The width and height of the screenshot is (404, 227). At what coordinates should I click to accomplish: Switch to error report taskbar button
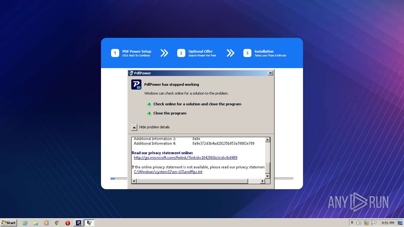point(89,223)
